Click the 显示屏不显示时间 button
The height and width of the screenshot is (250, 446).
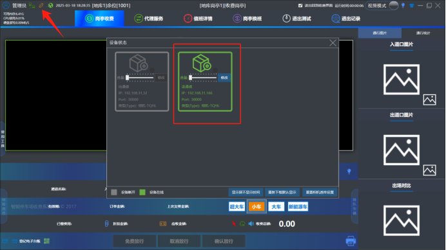(x=246, y=192)
